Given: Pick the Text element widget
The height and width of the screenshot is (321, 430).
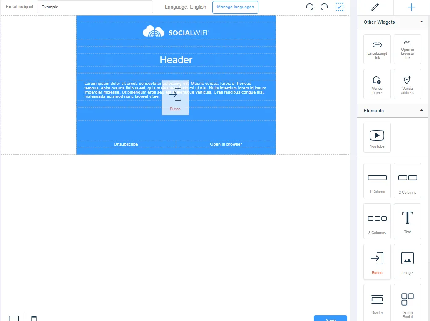Looking at the screenshot, I should click(x=408, y=221).
